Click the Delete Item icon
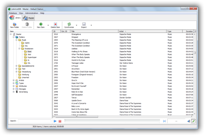 coord(55,24)
